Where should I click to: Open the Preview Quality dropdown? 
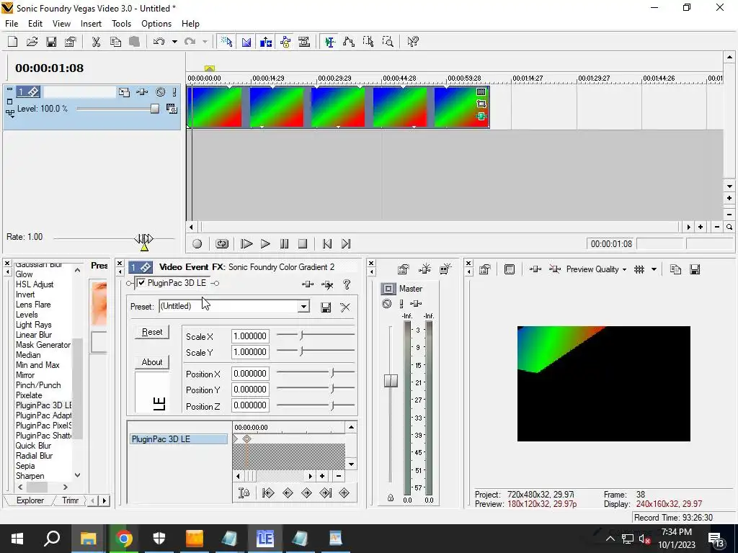[596, 269]
